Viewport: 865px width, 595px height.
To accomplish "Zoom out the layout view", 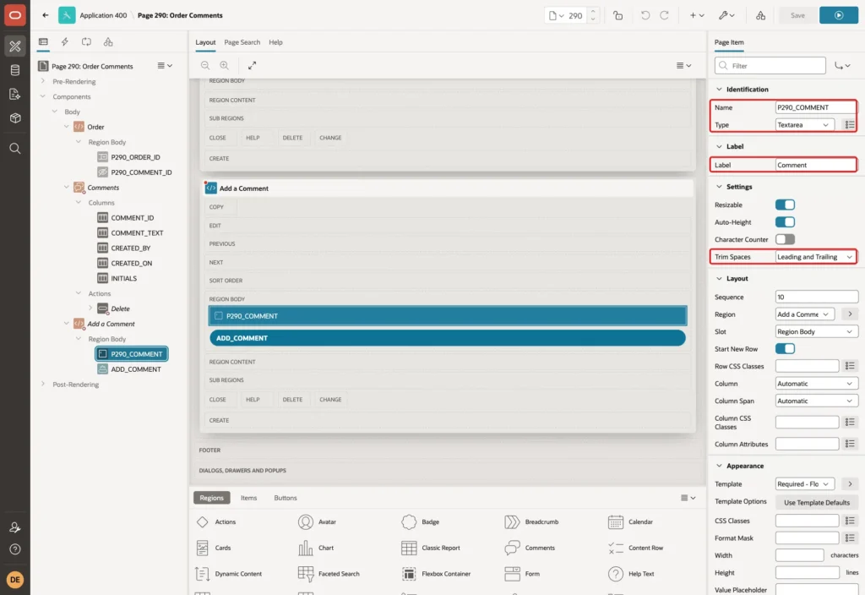I will (x=205, y=66).
